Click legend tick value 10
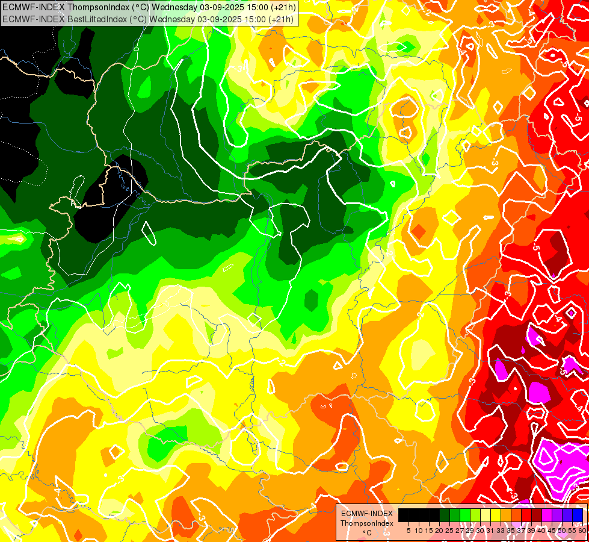The height and width of the screenshot is (542, 589). pyautogui.click(x=419, y=531)
